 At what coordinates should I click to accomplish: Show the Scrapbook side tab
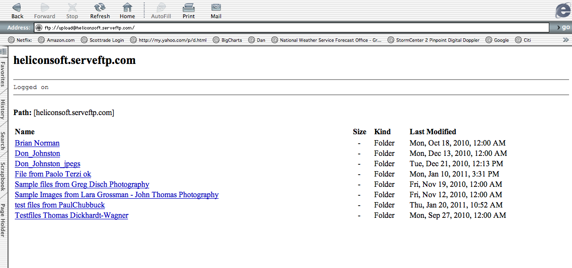point(3,177)
